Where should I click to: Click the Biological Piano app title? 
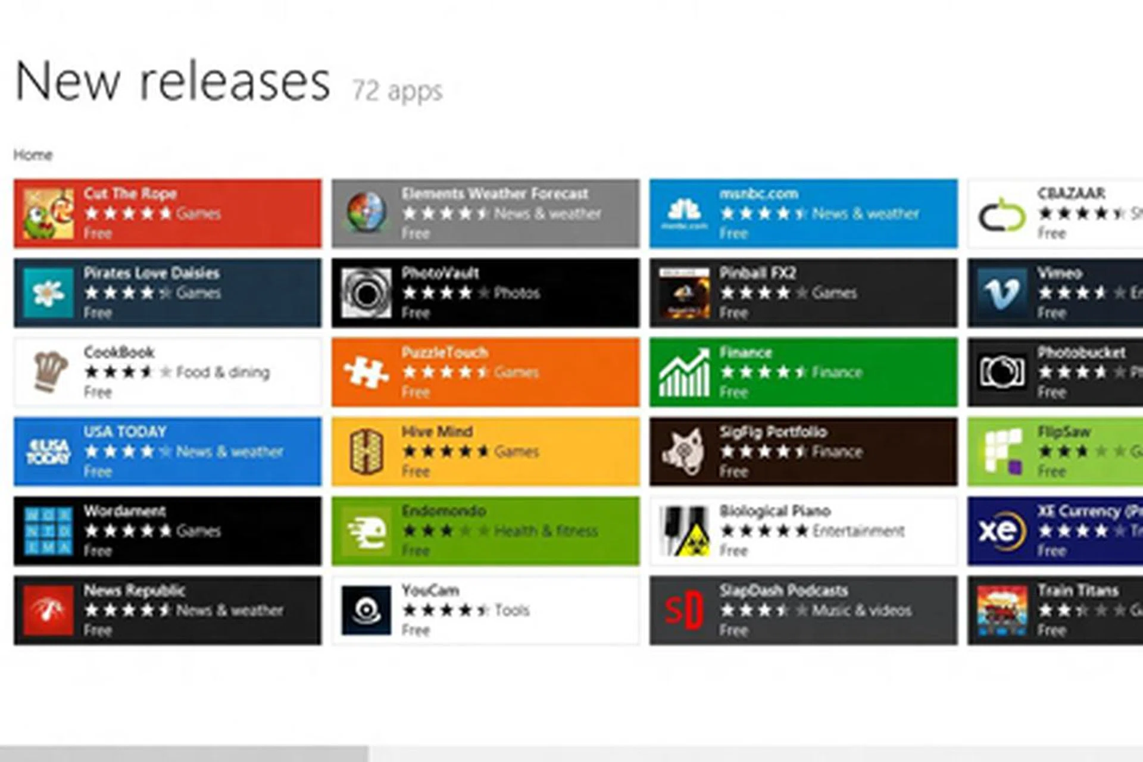point(775,511)
